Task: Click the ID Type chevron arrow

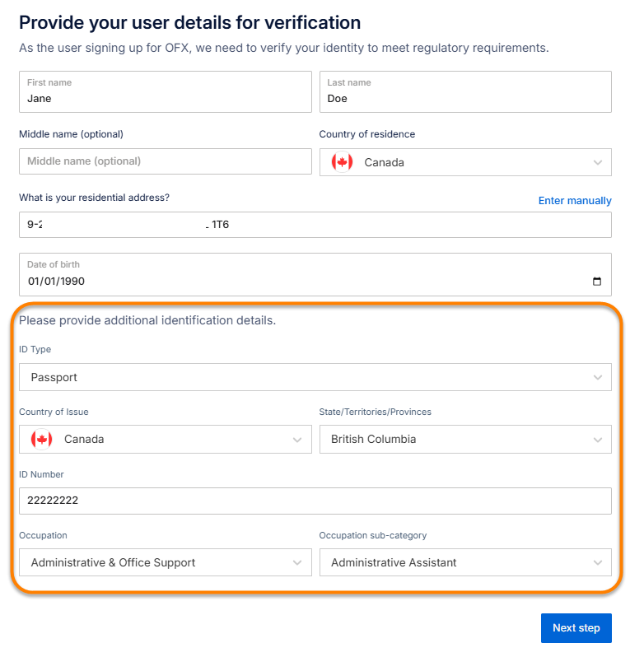Action: tap(598, 377)
